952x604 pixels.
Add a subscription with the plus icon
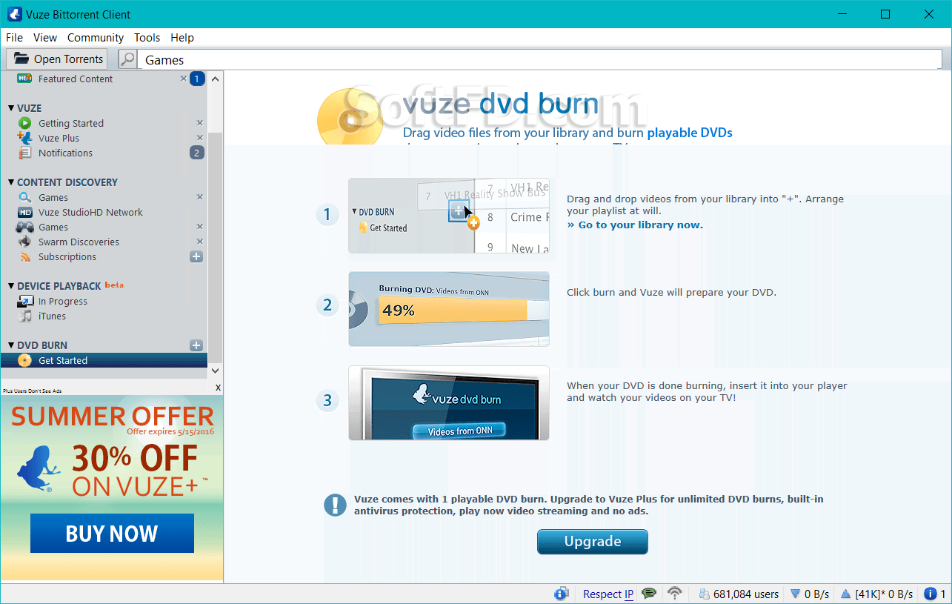click(x=196, y=256)
